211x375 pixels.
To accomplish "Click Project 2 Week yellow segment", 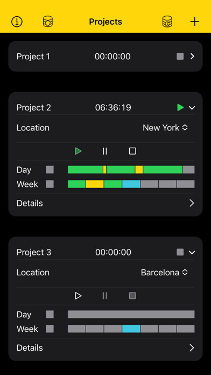I will pyautogui.click(x=95, y=184).
